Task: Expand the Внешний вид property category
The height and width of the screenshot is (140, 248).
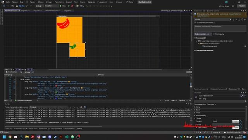Action: [x=195, y=116]
